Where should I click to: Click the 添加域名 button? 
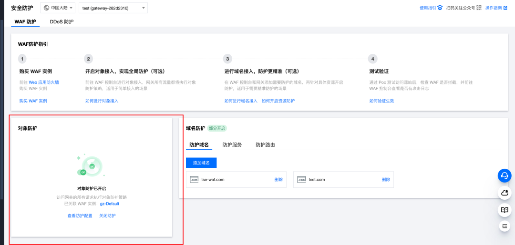pyautogui.click(x=201, y=163)
